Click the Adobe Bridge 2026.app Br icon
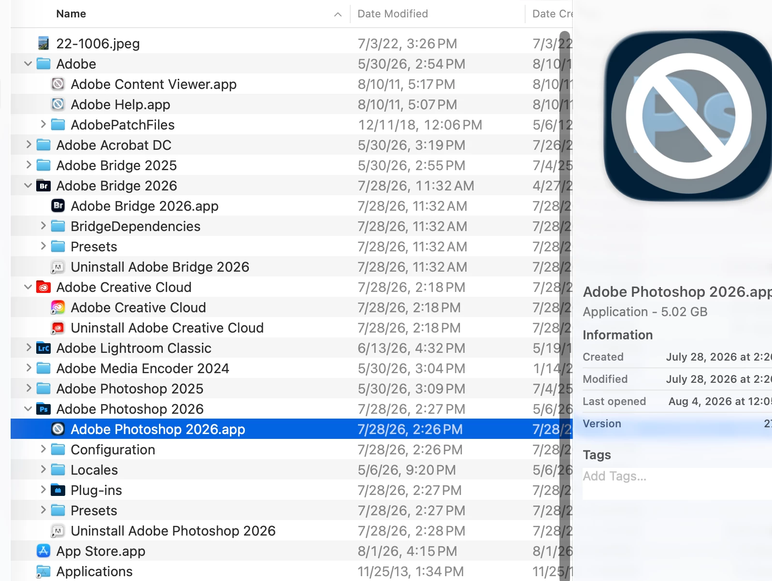Image resolution: width=772 pixels, height=581 pixels. [58, 206]
